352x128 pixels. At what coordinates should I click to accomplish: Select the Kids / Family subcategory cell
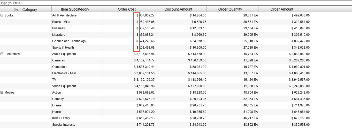[x=61, y=118]
